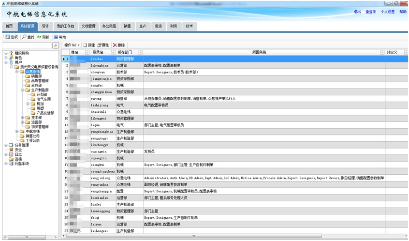This screenshot has width=409, height=241.
Task: Click the search button beside tree filter box
Action: 56,45
